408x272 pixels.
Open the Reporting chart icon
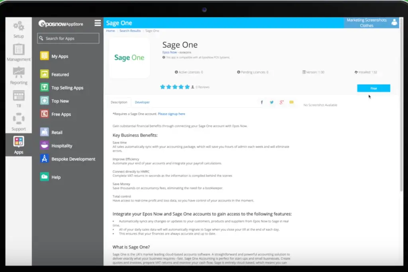(x=18, y=72)
